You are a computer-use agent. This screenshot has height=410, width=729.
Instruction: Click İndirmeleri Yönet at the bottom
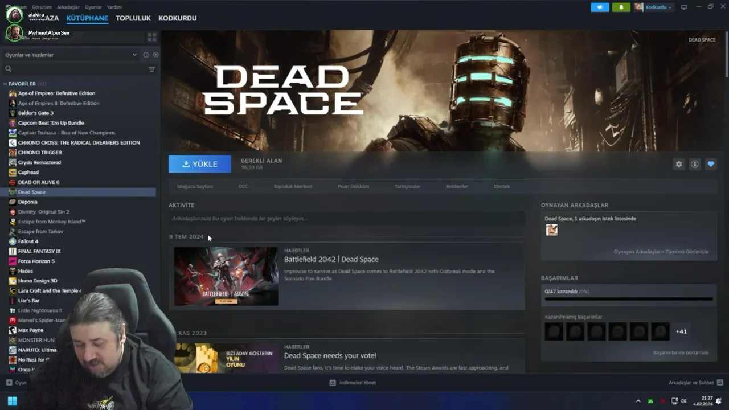(x=357, y=383)
